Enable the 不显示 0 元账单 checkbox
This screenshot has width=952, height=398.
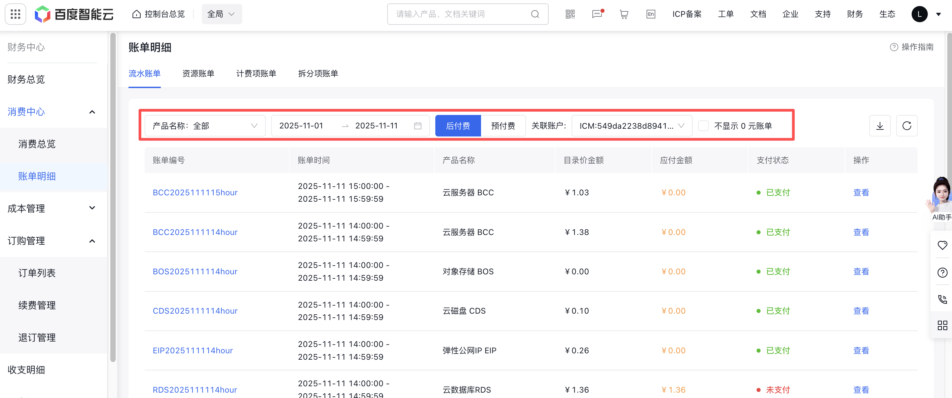pyautogui.click(x=703, y=126)
